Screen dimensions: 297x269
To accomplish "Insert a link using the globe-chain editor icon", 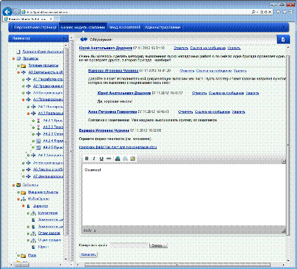I will [117, 159].
